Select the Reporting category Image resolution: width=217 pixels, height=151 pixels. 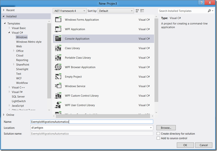pyautogui.click(x=22, y=60)
